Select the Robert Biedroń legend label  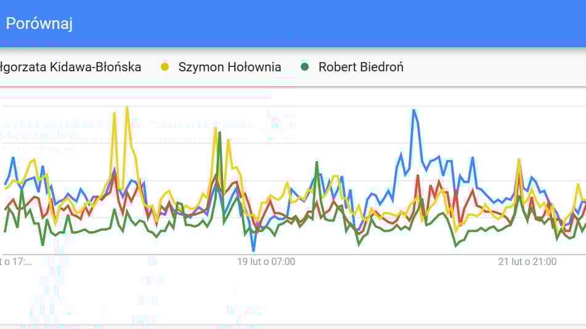point(361,67)
